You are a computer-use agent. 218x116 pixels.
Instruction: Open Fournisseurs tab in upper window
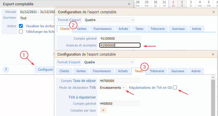(x=102, y=29)
